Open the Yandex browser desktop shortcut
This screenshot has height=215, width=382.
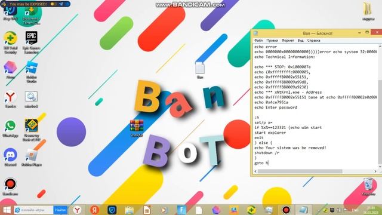click(10, 99)
